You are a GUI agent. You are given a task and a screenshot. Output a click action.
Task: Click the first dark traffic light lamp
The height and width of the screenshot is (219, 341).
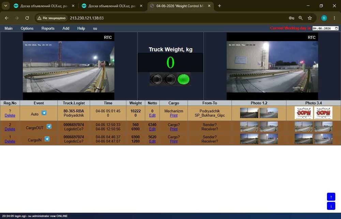[156, 79]
